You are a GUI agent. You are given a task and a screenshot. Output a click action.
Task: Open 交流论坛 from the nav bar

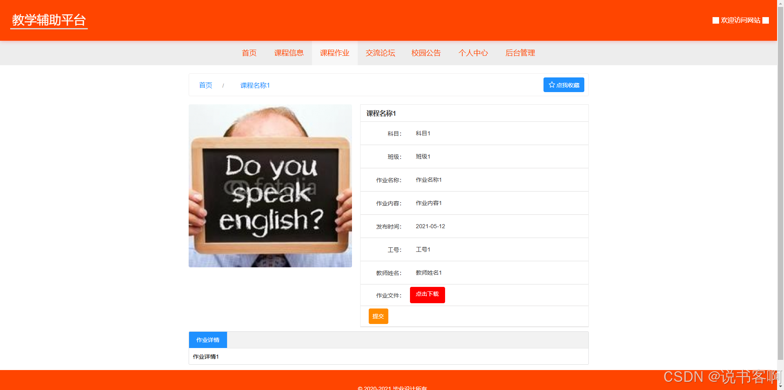click(381, 53)
